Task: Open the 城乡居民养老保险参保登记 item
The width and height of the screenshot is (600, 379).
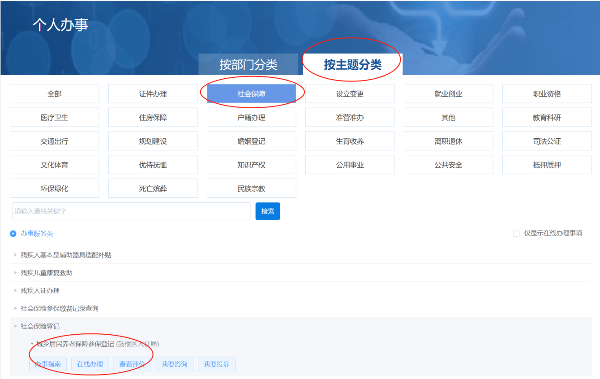Action: 75,344
